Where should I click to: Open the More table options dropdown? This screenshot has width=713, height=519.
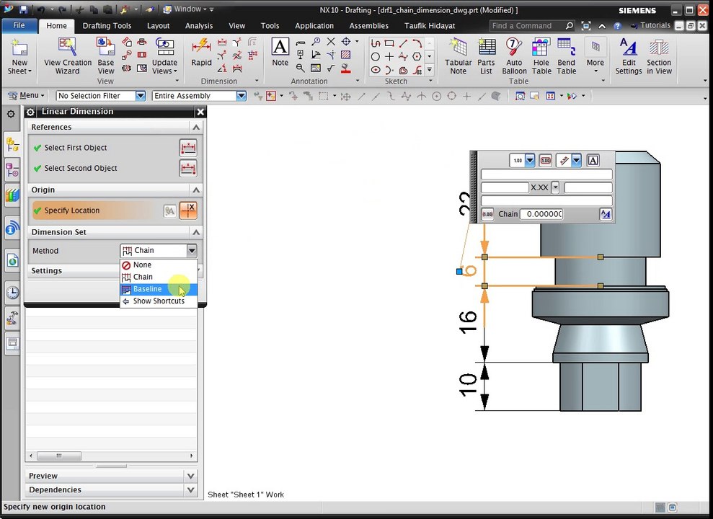click(x=595, y=58)
